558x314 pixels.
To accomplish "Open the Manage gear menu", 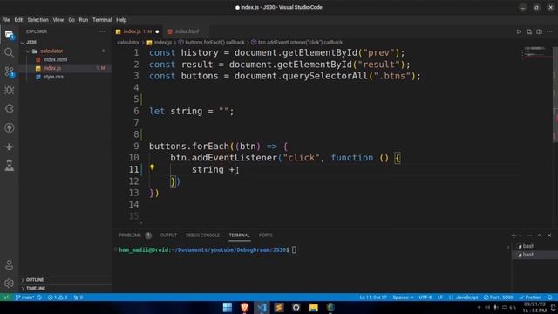I will [x=9, y=283].
